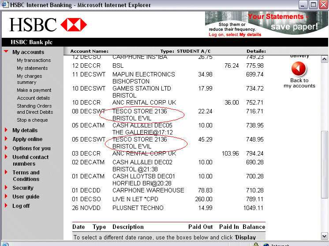Viewport: 329px width, 246px height.
Task: Open My statements link
Action: (x=32, y=68)
